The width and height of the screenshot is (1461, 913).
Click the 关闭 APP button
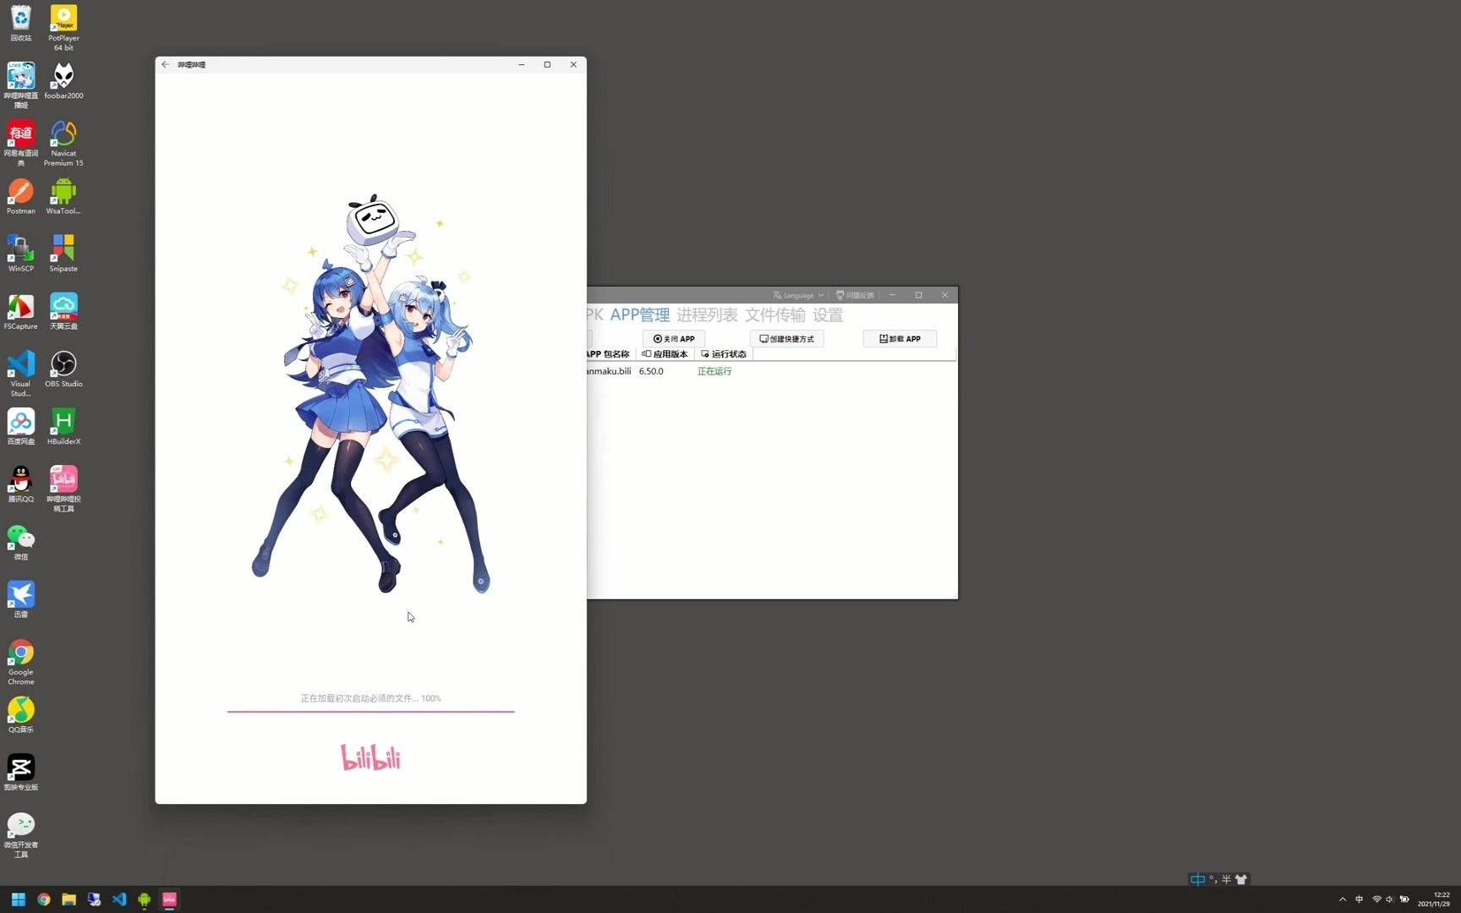(x=674, y=339)
